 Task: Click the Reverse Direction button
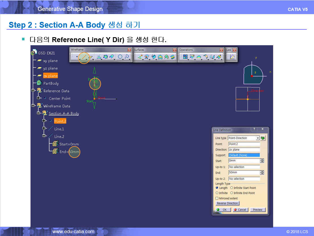[227, 203]
